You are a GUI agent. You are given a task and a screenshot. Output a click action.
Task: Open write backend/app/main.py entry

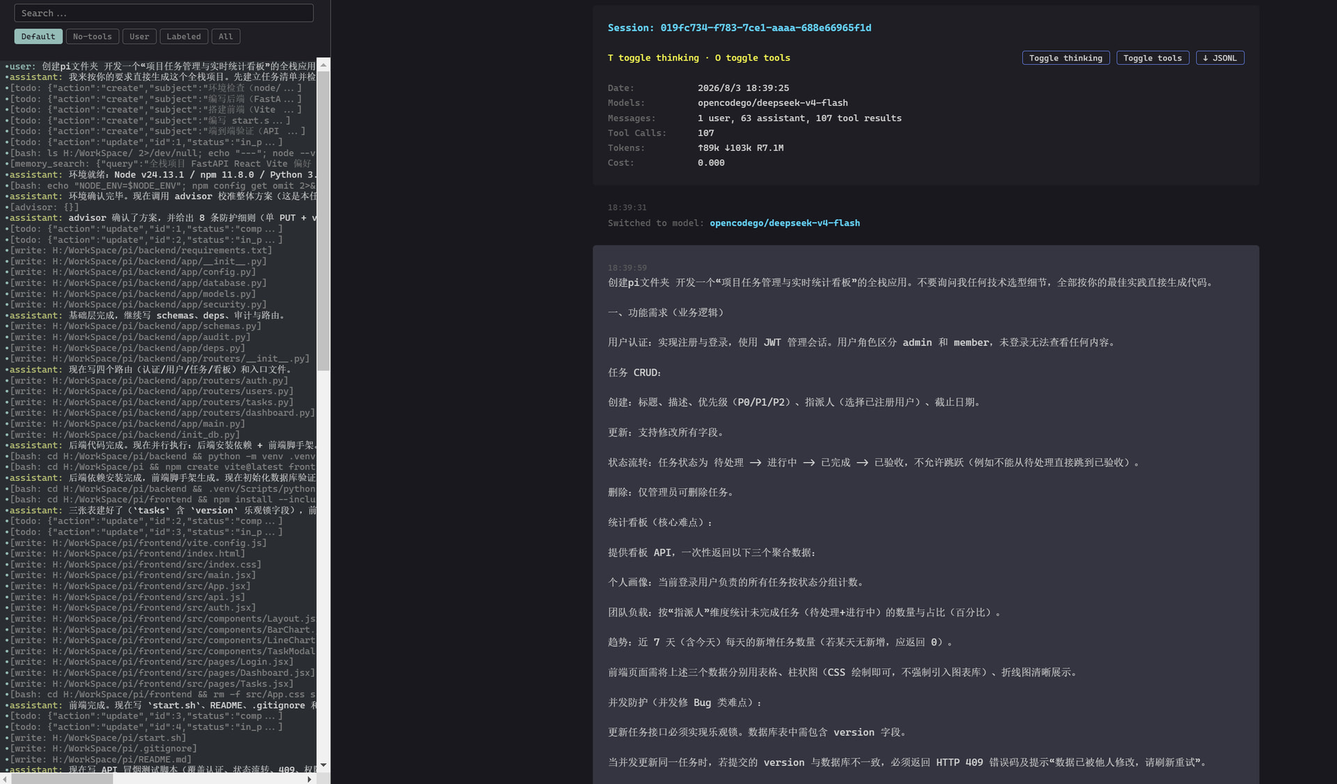(127, 423)
